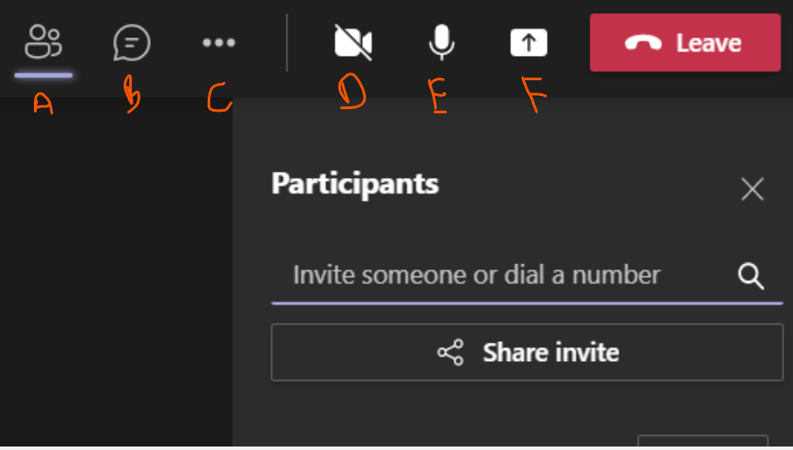Click the handwritten orange letter B
The height and width of the screenshot is (450, 793).
click(x=132, y=93)
